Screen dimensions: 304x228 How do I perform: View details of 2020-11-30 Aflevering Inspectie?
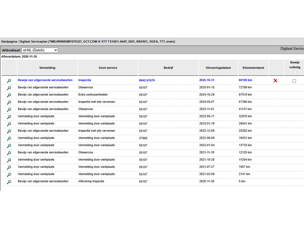click(9, 182)
